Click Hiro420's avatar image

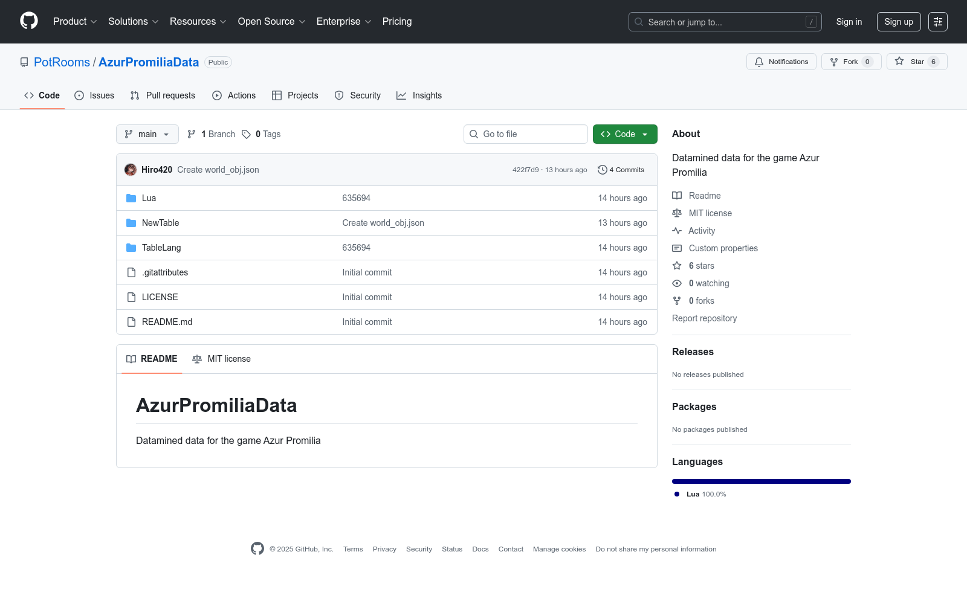click(131, 170)
